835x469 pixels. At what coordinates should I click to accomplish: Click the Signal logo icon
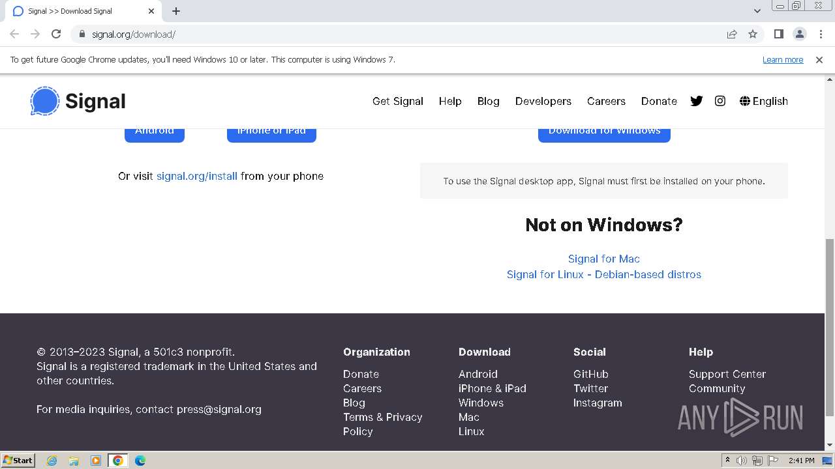point(45,101)
